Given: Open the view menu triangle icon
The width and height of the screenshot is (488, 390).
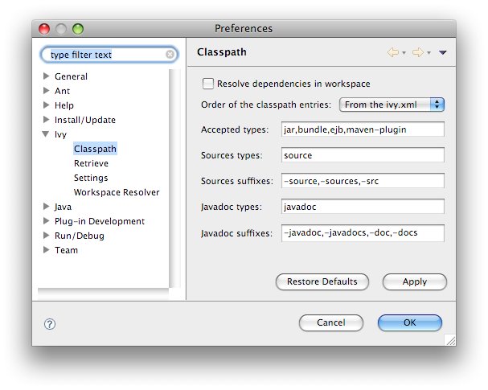Looking at the screenshot, I should point(442,53).
